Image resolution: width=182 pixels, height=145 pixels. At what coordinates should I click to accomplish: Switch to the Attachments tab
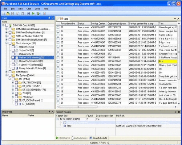[x=80, y=138]
